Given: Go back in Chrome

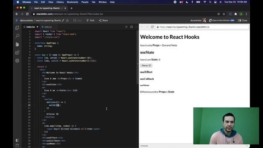Looking at the screenshot, I should (17, 14).
